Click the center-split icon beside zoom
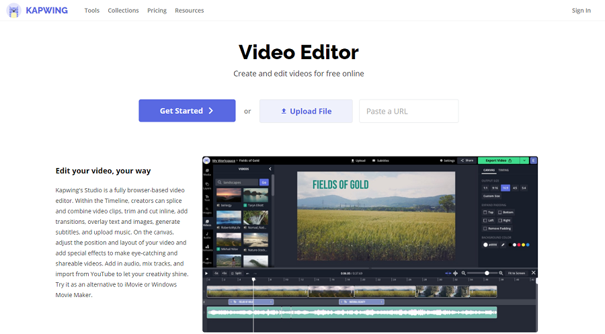This screenshot has height=334, width=605. point(455,273)
